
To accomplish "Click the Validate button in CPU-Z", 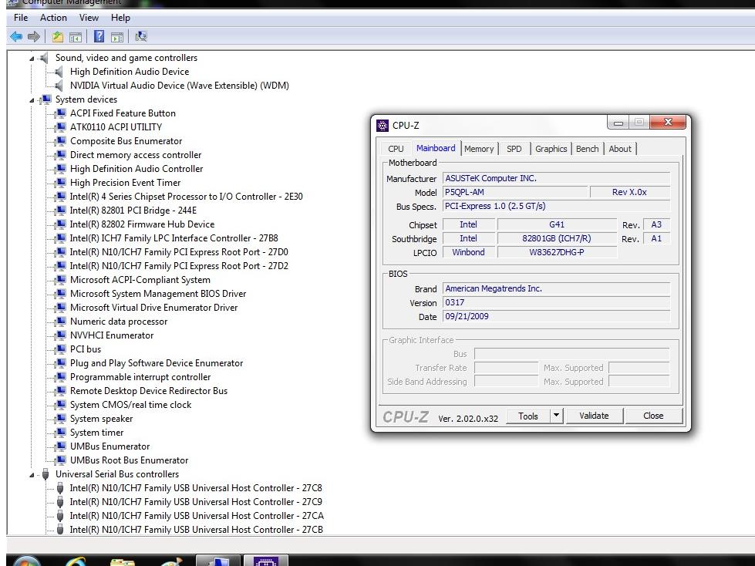I will coord(594,416).
